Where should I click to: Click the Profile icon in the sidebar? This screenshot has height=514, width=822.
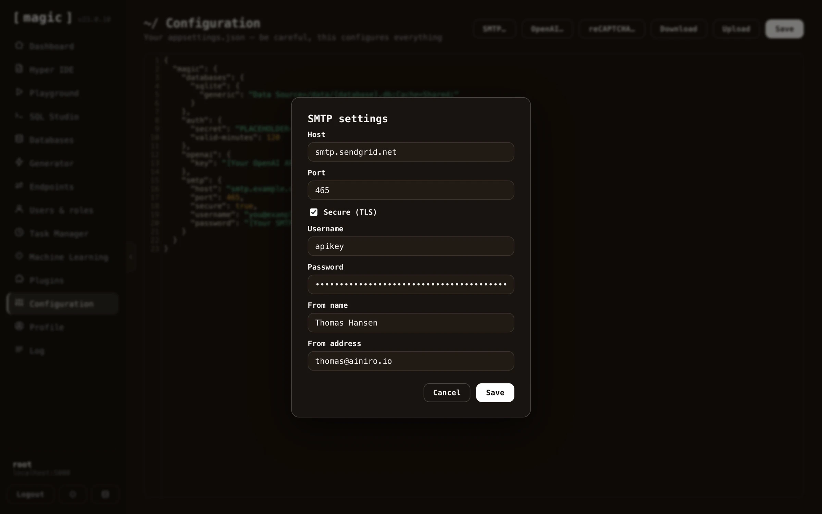19,326
